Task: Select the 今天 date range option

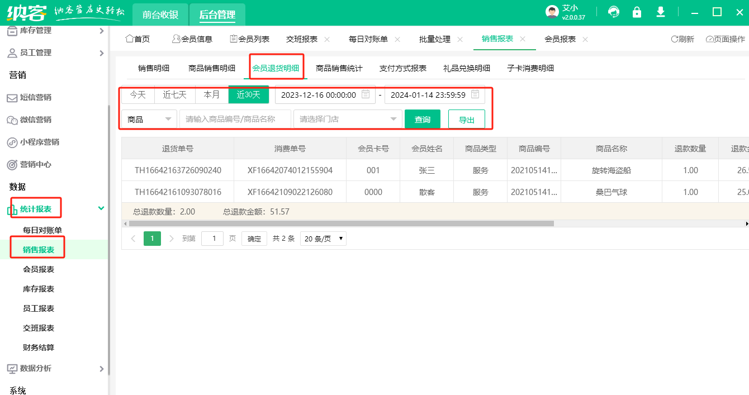Action: coord(138,95)
